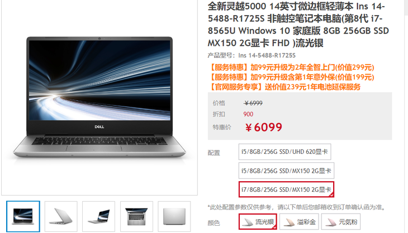The width and height of the screenshot is (408, 233).
Task: Select the closed lid thumbnail
Action: [x=174, y=216]
